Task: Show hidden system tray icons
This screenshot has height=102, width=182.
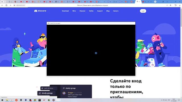Action: (162, 100)
